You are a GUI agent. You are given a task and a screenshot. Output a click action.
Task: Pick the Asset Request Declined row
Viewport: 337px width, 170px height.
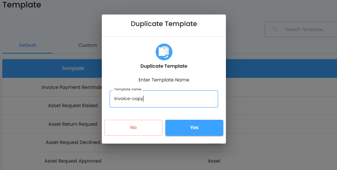click(73, 142)
